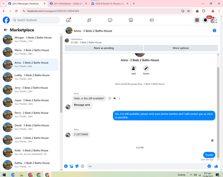Screen dimensions: 223x177
Task: Open the account profile picture menu
Action: (214, 20)
